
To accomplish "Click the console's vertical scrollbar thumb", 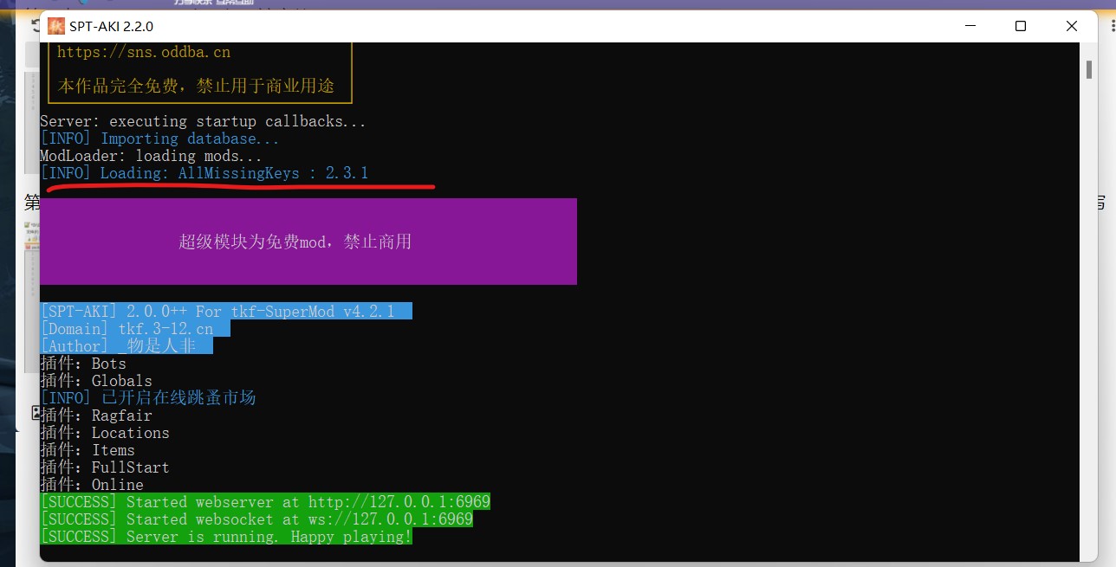I will click(1088, 69).
